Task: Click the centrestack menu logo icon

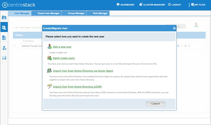Action: 5,5
